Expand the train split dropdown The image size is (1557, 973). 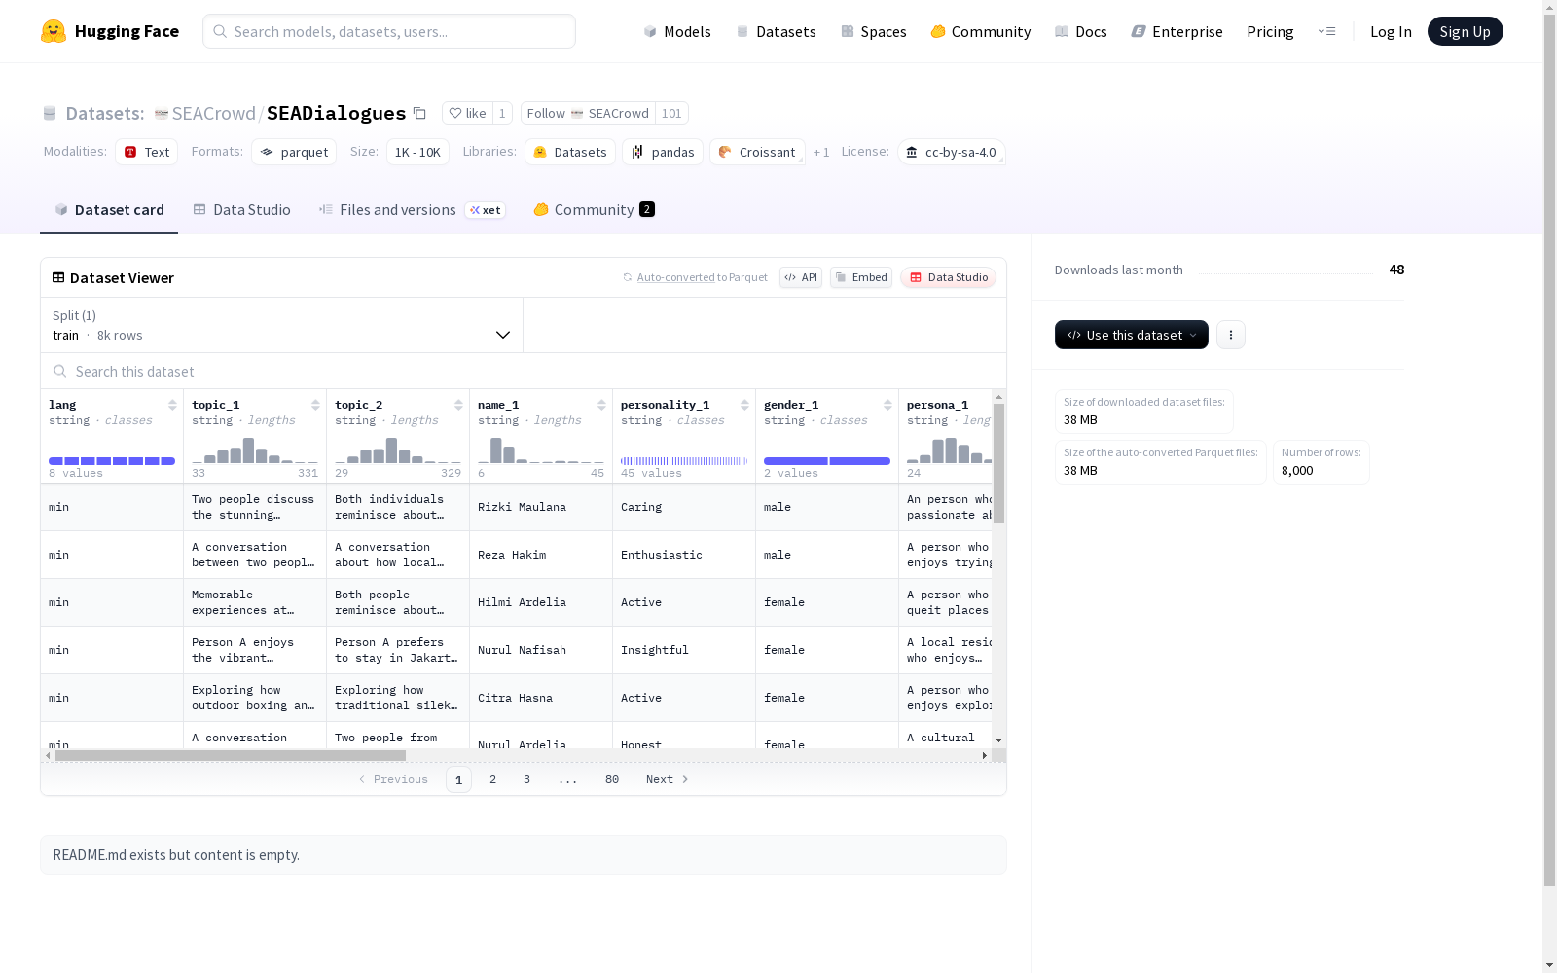pos(282,325)
